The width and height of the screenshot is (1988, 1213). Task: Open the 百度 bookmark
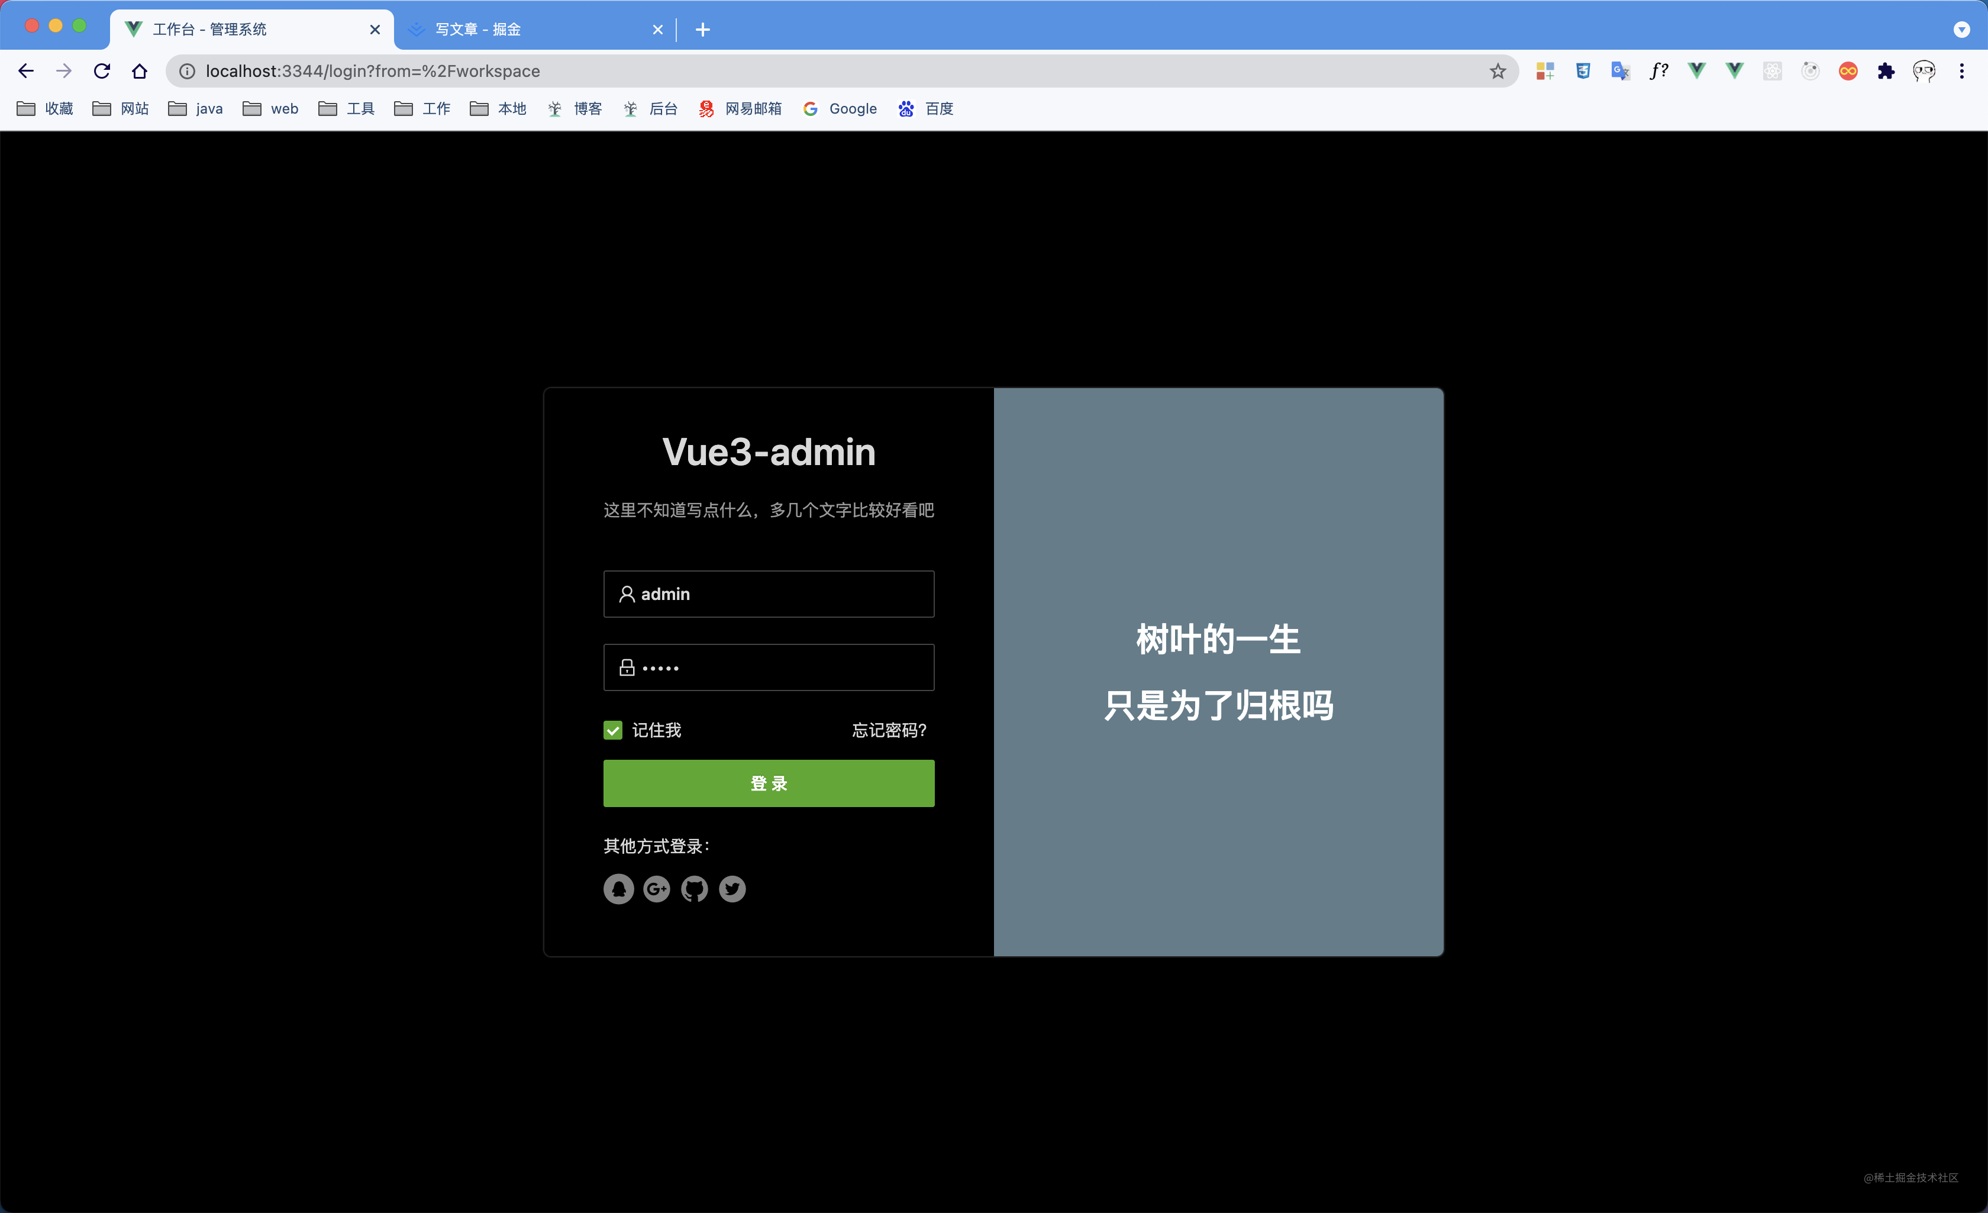click(926, 108)
